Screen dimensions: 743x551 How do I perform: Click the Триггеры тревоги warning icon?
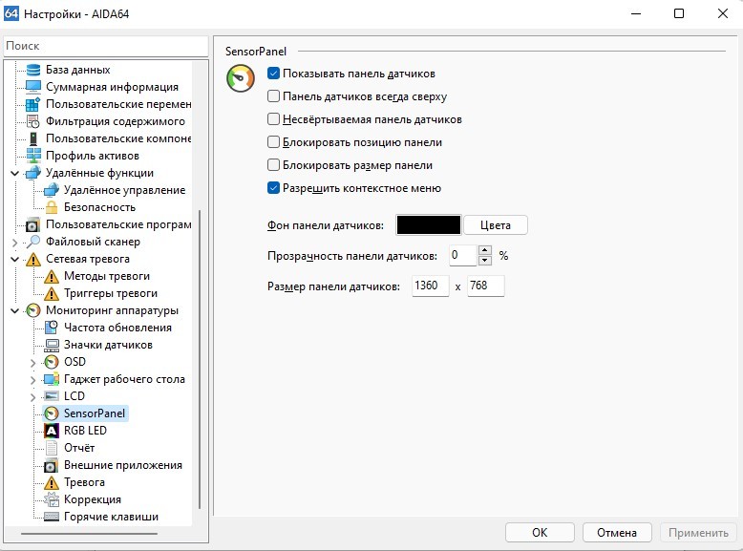pos(52,293)
